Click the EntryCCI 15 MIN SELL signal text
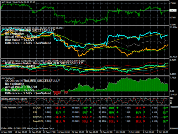This screenshot has width=178, height=134. pyautogui.click(x=85, y=117)
